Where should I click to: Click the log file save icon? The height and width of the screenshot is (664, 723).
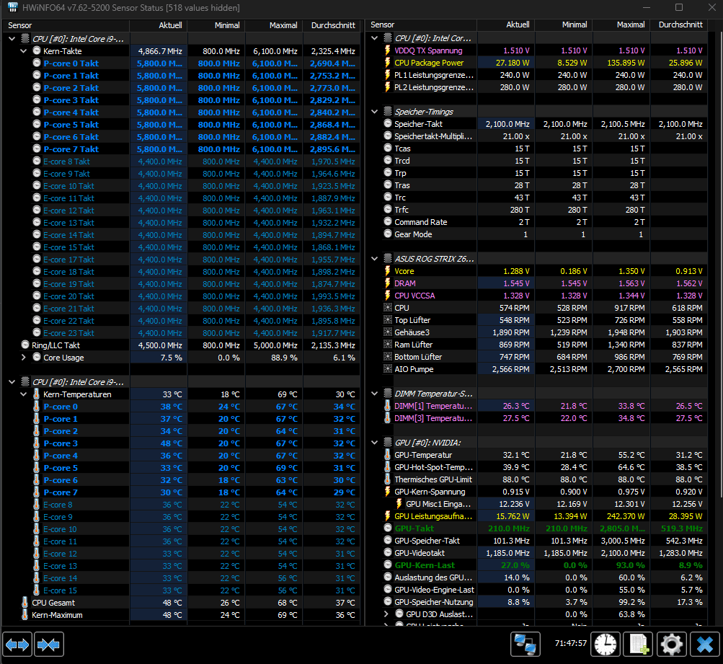(639, 644)
